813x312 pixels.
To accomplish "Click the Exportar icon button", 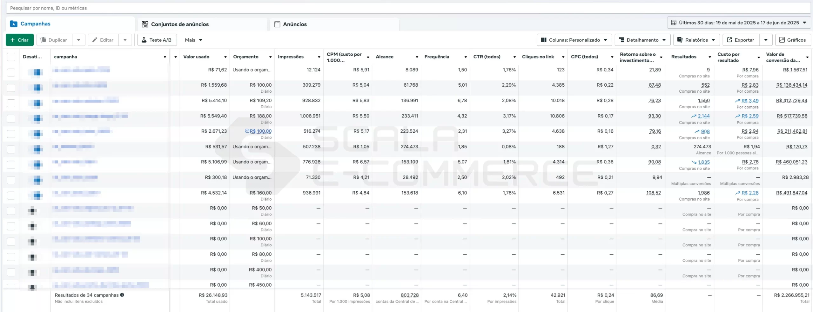I will pyautogui.click(x=729, y=40).
